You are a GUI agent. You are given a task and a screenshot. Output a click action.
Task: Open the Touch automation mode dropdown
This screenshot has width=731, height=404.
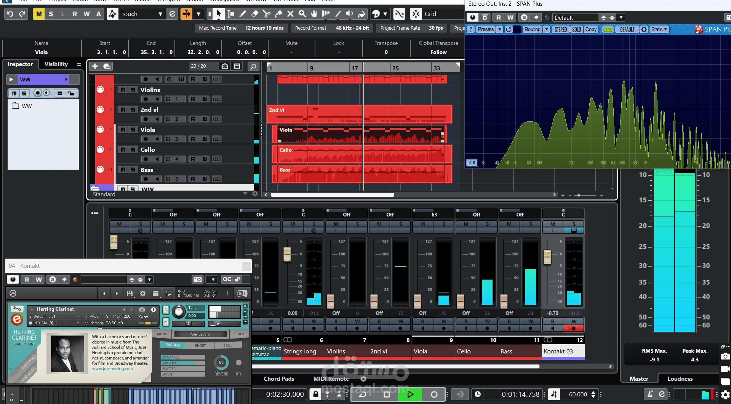click(x=160, y=14)
